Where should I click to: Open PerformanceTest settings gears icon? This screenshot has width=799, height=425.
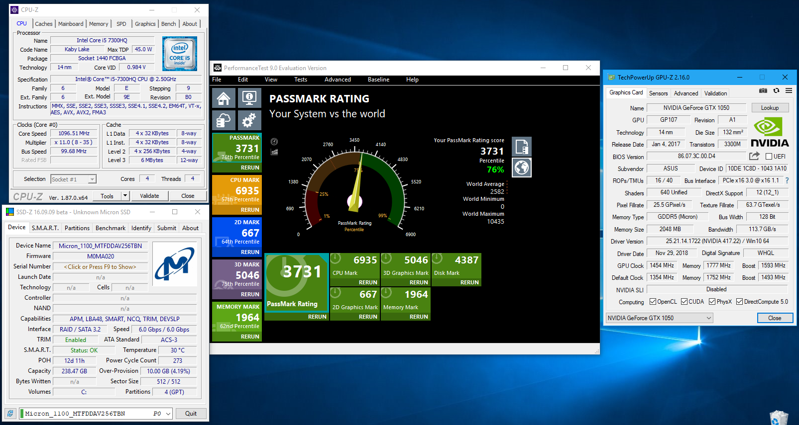coord(249,120)
